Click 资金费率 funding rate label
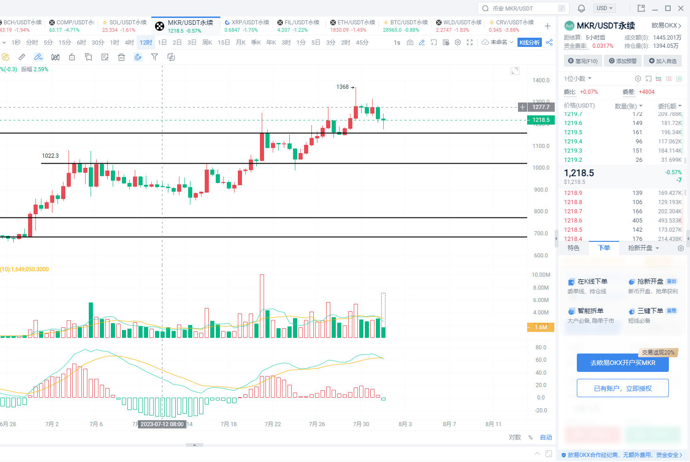 point(575,46)
